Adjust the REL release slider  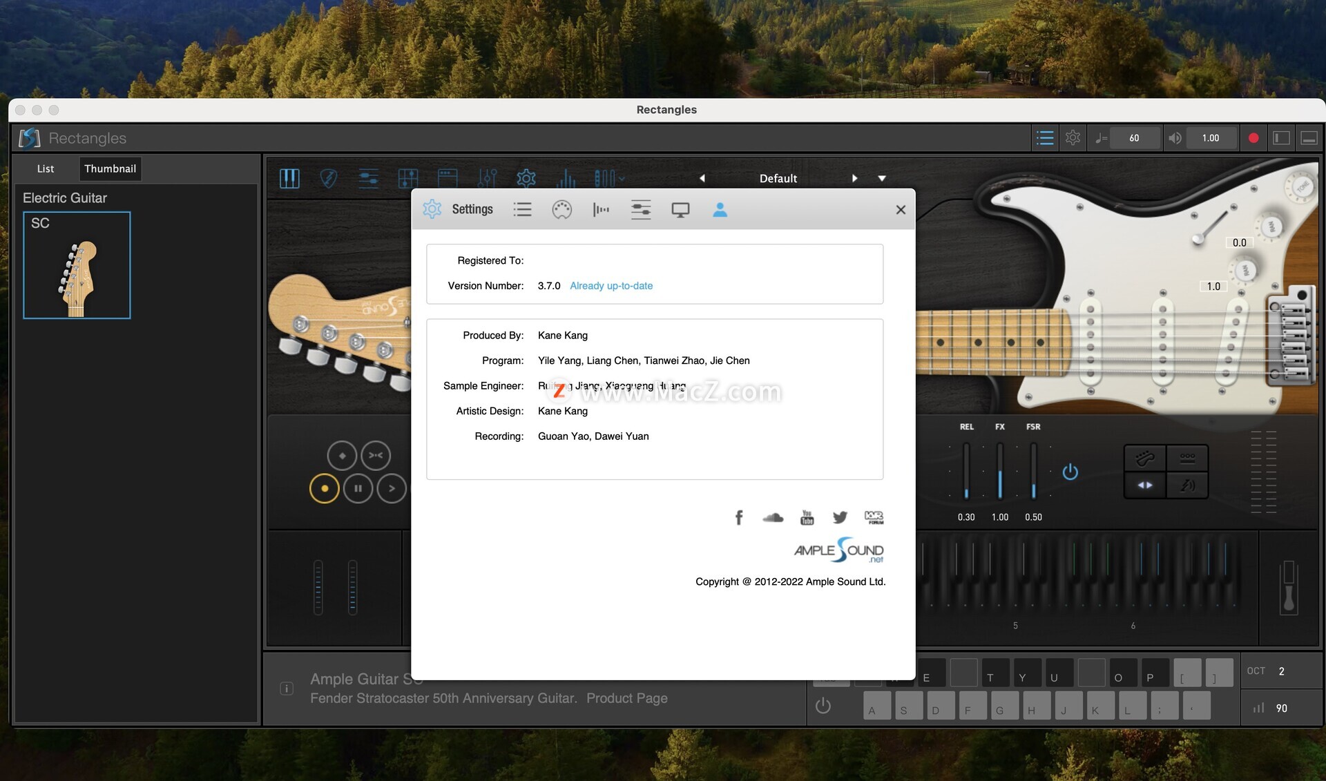click(x=966, y=471)
